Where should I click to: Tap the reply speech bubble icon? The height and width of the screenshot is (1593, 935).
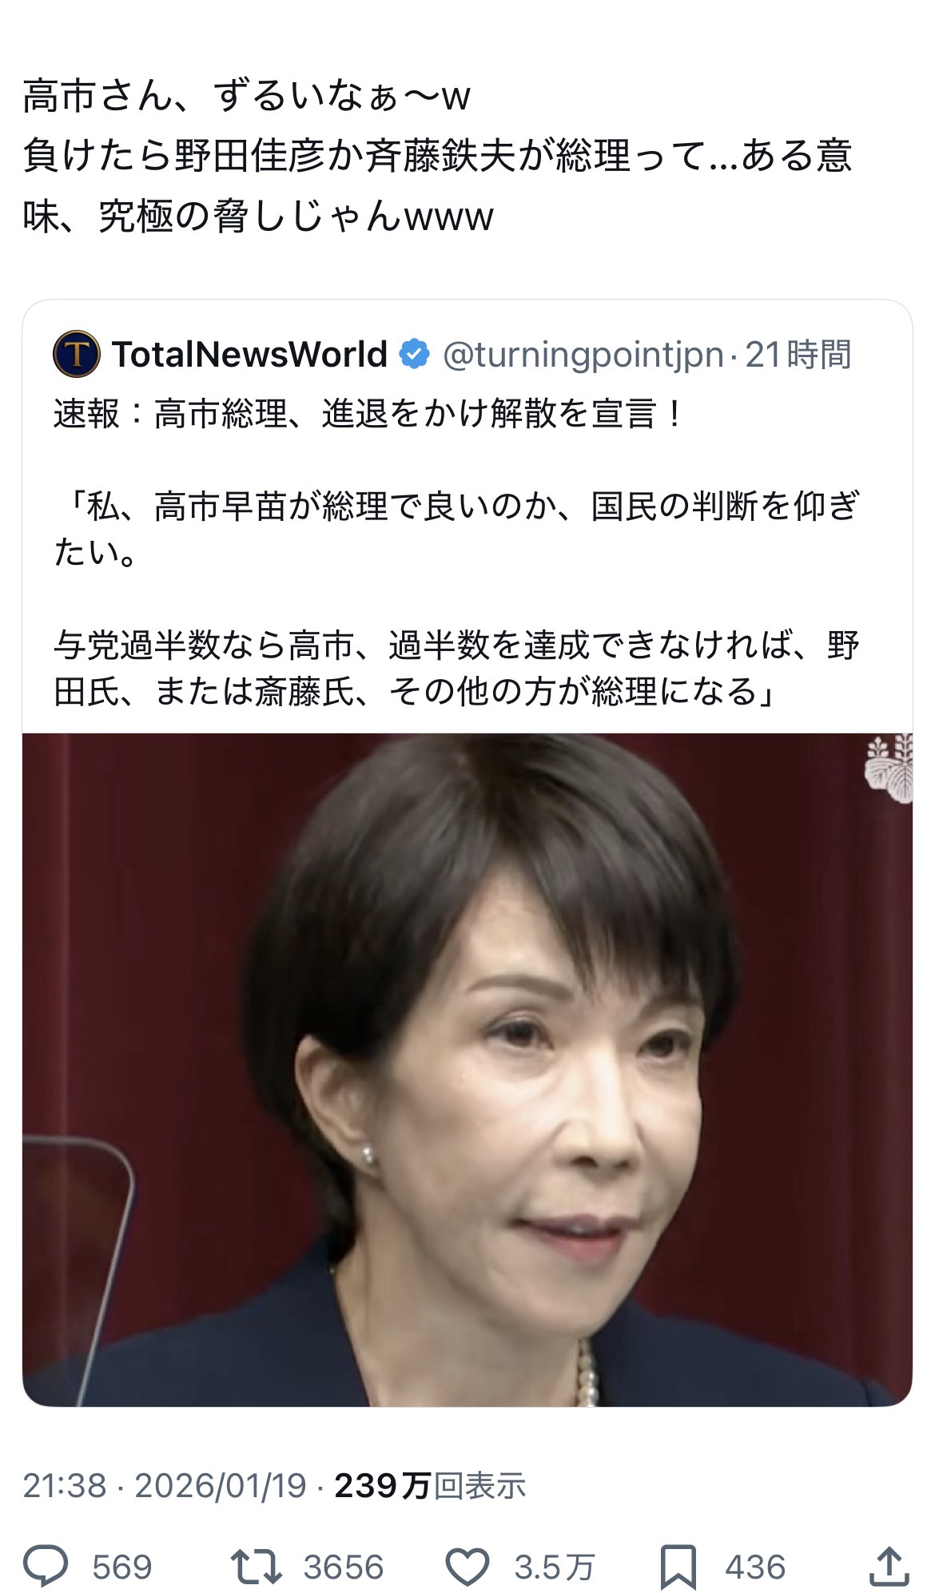pyautogui.click(x=46, y=1567)
